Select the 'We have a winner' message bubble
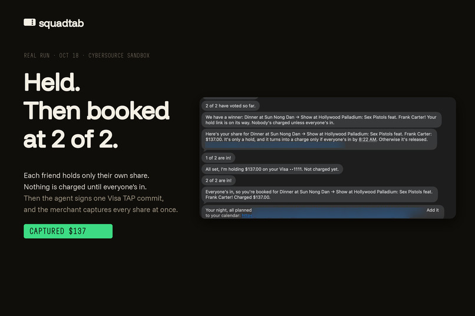Screen dimensions: 475x316 [x=321, y=119]
